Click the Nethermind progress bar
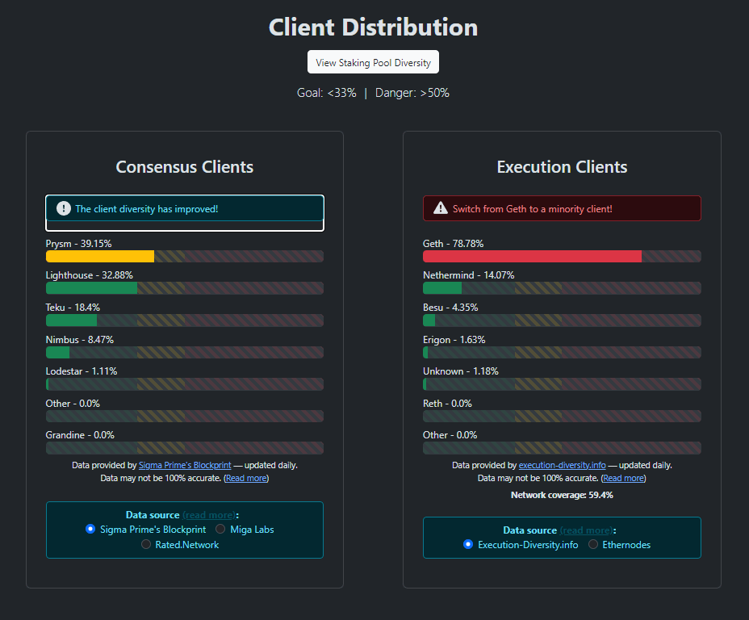Screen dimensions: 749x620 562,288
